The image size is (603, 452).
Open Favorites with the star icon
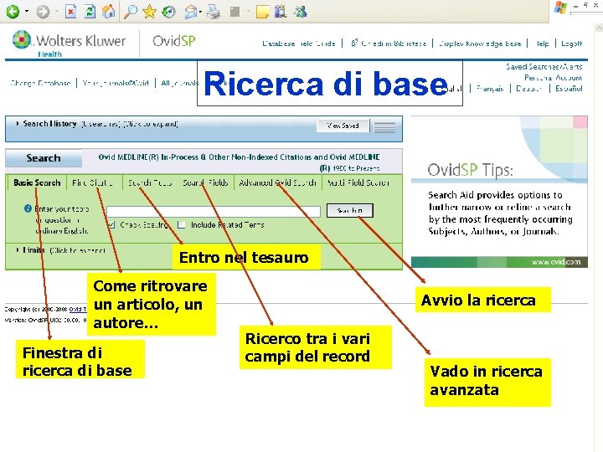pos(150,12)
